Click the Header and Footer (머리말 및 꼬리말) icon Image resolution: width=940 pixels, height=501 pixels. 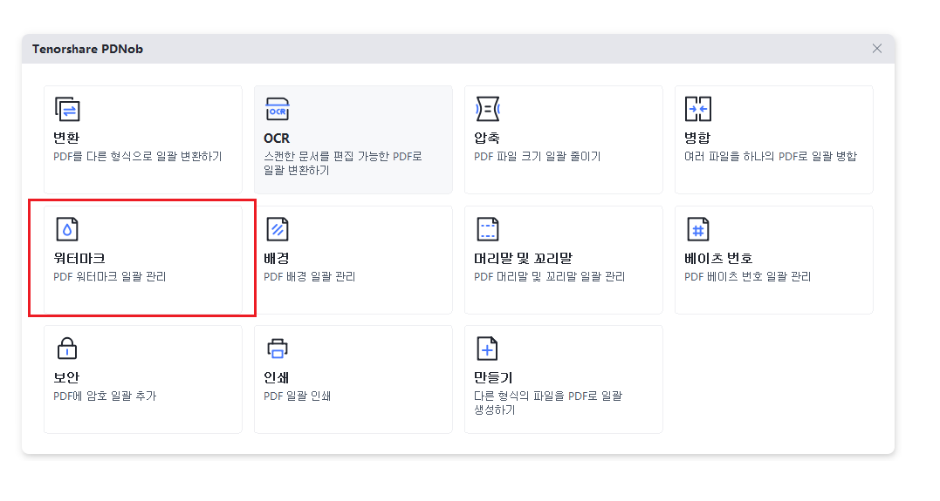(x=487, y=229)
